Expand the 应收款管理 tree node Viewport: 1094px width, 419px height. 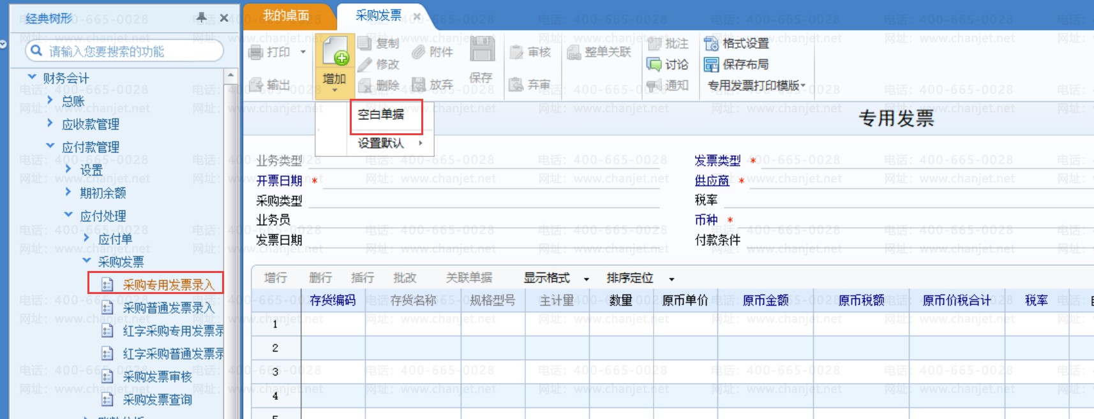coord(50,123)
